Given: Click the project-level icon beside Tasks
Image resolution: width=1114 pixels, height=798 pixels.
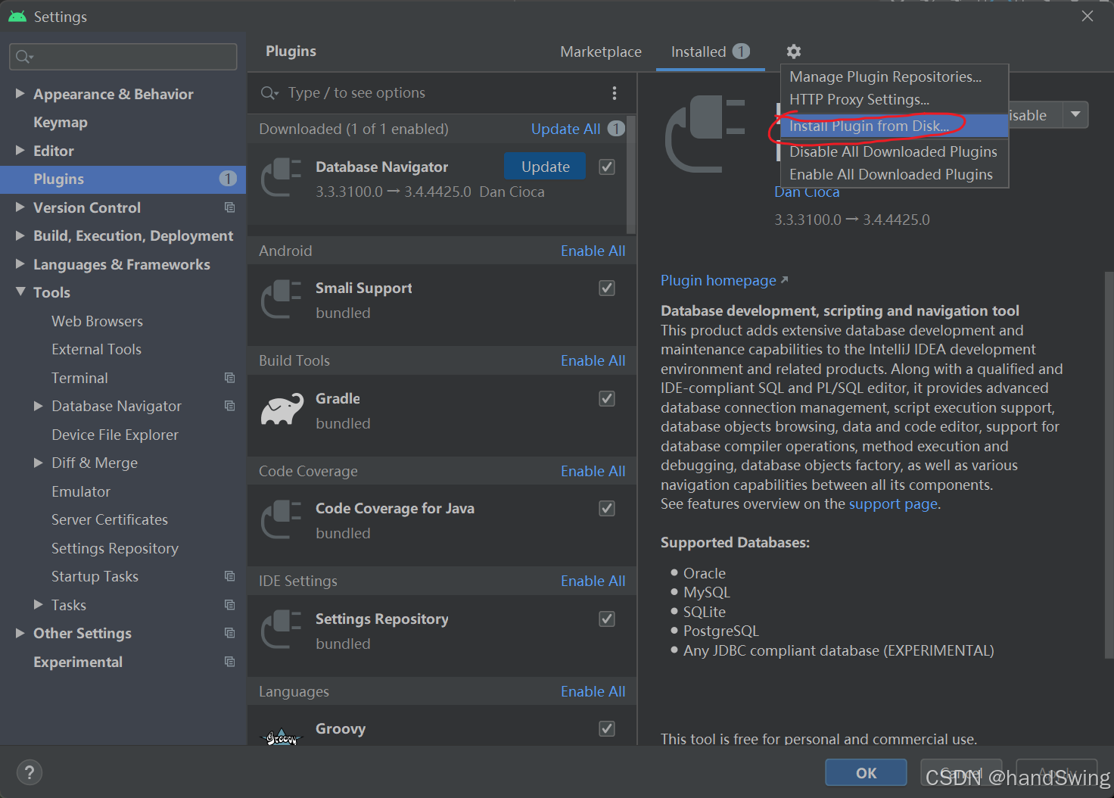Looking at the screenshot, I should 229,605.
